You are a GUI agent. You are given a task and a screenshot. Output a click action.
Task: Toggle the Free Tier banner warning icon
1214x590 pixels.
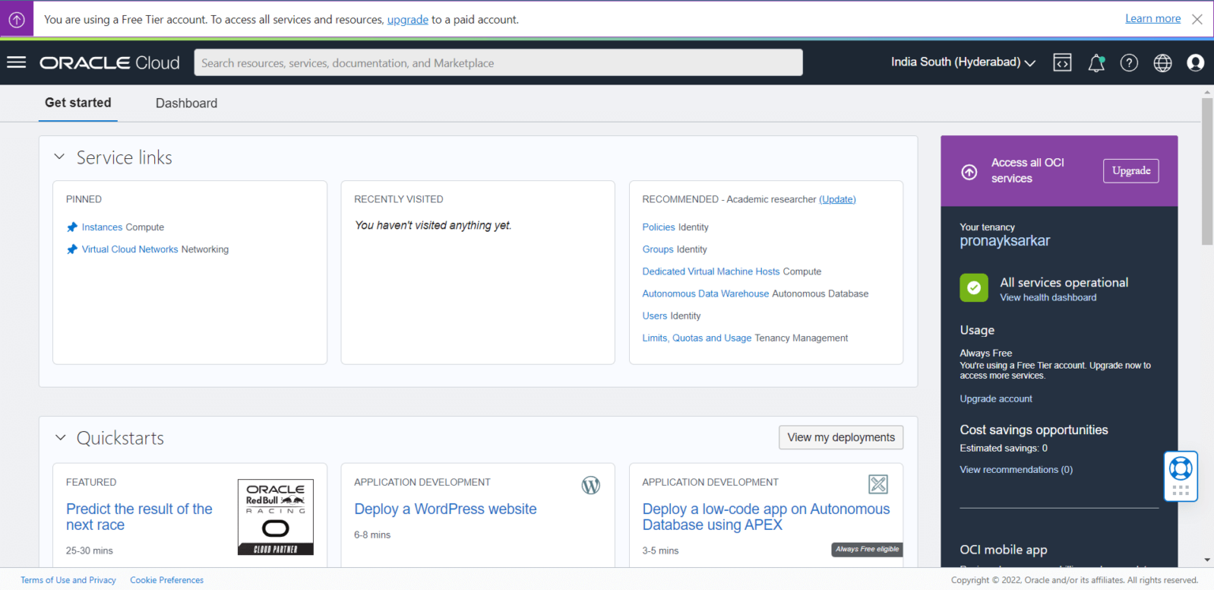(x=16, y=18)
